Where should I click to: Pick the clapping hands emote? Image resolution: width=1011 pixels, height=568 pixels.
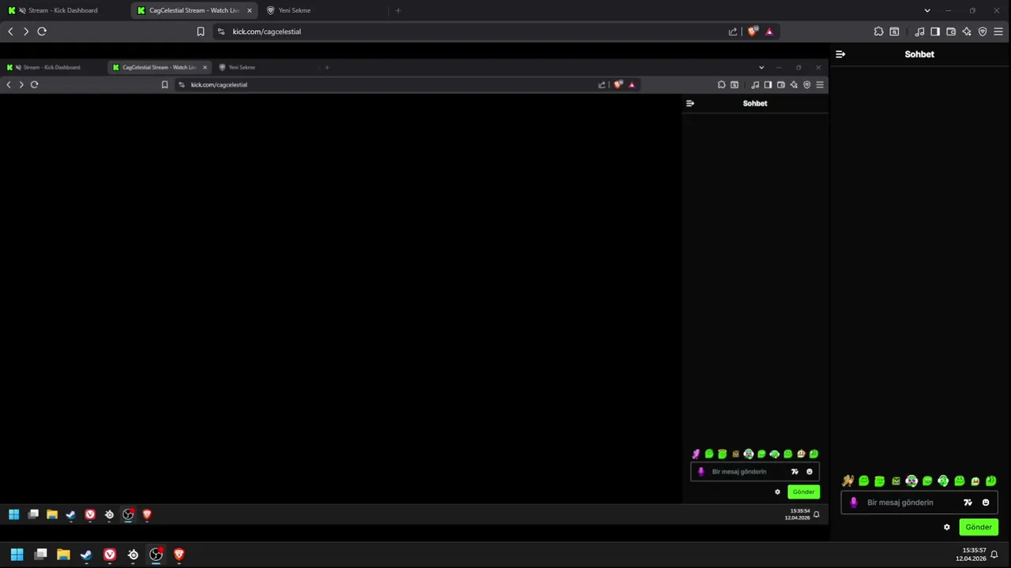click(x=848, y=480)
